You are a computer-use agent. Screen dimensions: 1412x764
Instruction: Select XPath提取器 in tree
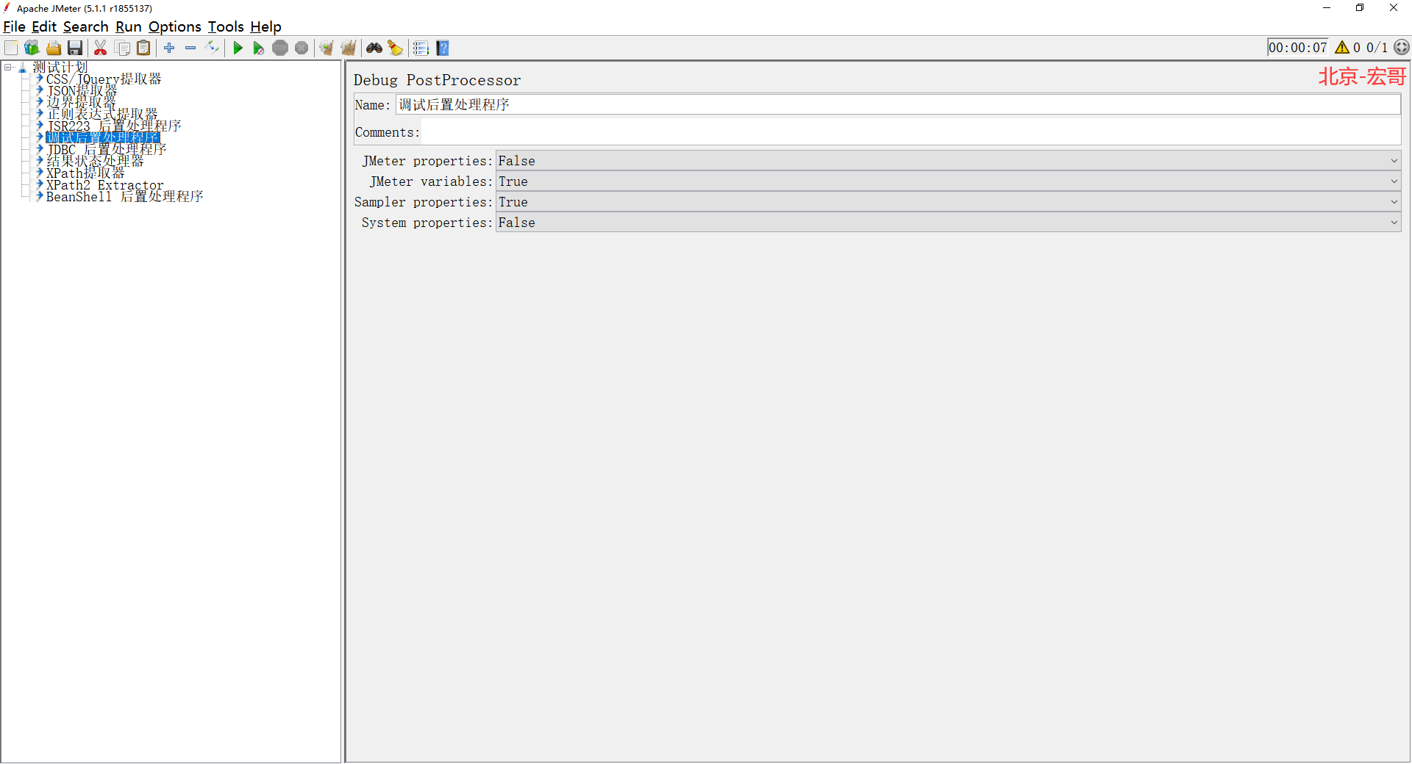tap(85, 173)
